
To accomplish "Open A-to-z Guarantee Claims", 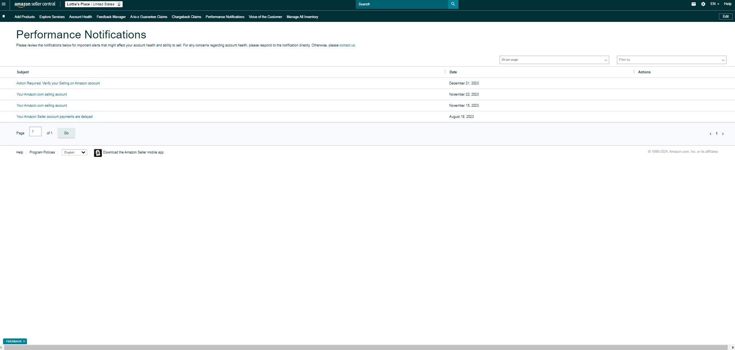I will (x=149, y=17).
